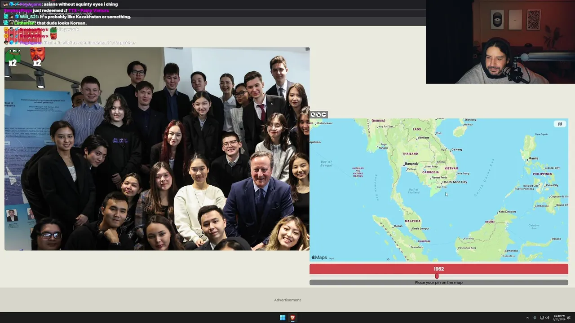Click Haikou on the map

tap(468, 124)
